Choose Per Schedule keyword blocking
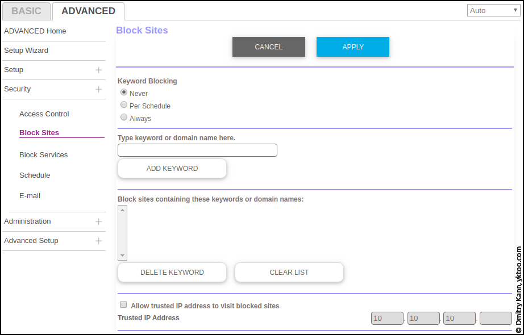This screenshot has width=524, height=335. 124,105
